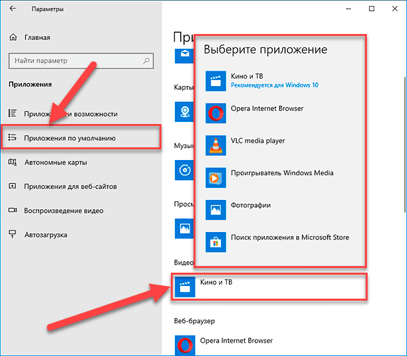Select Поиск приложения в Microsoft Store
This screenshot has width=407, height=356.
pos(280,242)
